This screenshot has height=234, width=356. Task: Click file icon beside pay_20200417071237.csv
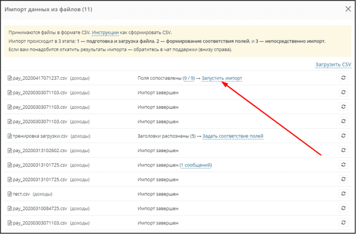pyautogui.click(x=10, y=78)
